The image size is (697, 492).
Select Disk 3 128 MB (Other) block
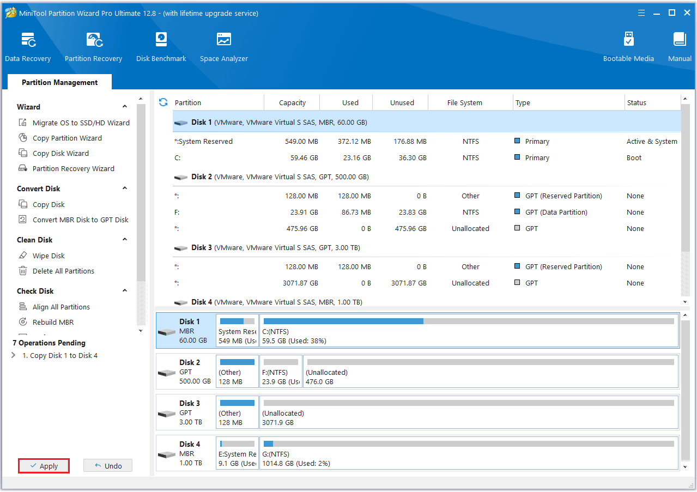238,412
